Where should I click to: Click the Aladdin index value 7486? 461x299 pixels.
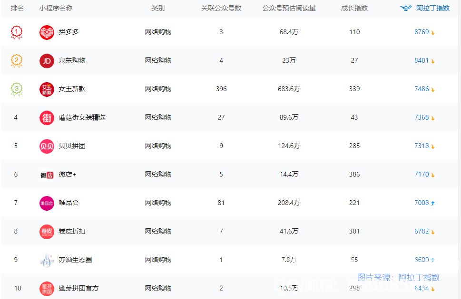tap(422, 89)
